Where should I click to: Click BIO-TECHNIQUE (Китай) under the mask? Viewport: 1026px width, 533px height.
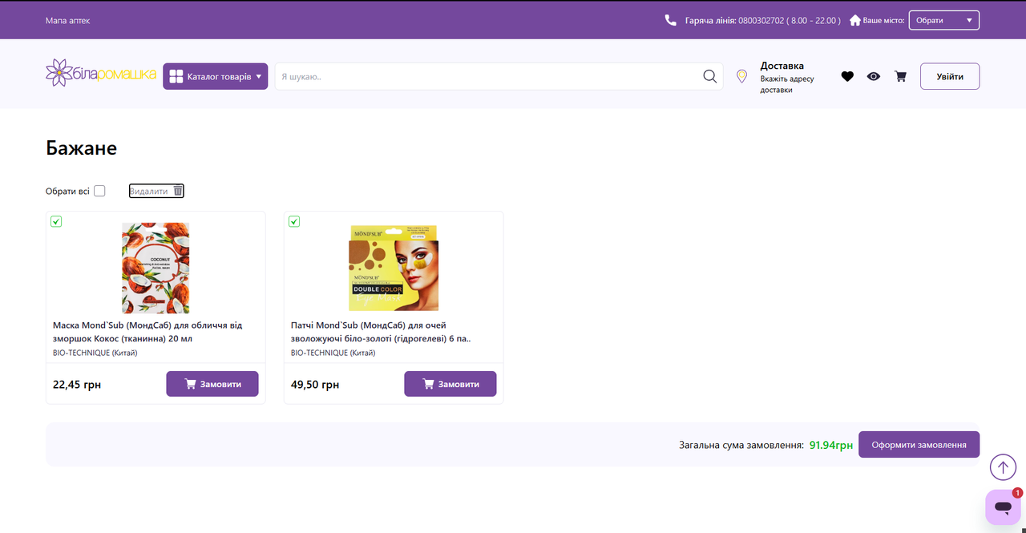pyautogui.click(x=95, y=353)
